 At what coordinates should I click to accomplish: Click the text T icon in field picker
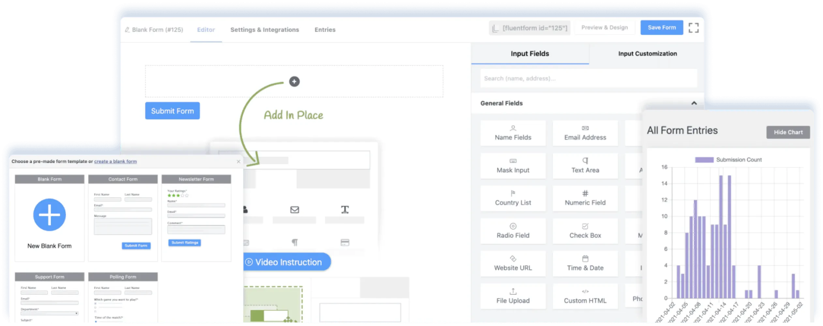click(x=345, y=209)
